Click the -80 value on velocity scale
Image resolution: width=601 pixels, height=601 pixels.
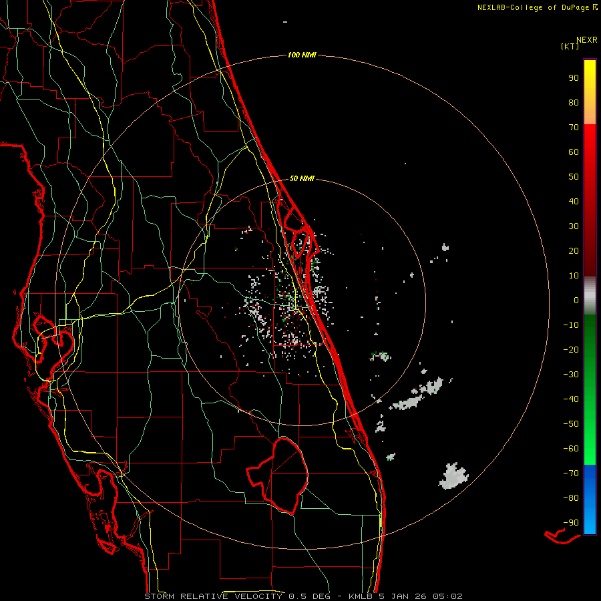coord(571,498)
